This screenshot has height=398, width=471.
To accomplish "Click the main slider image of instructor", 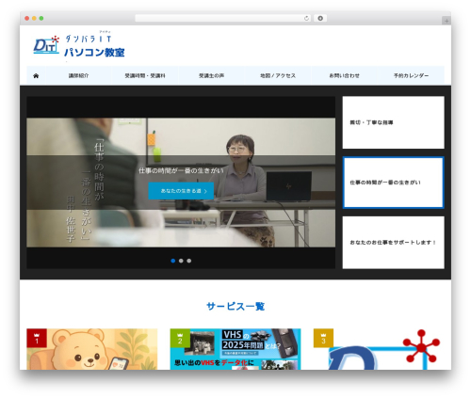I will click(181, 183).
